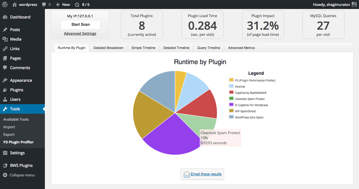Viewport: 359px width, 189px height.
Task: Click the home icon beside wordpress
Action: pos(14,5)
